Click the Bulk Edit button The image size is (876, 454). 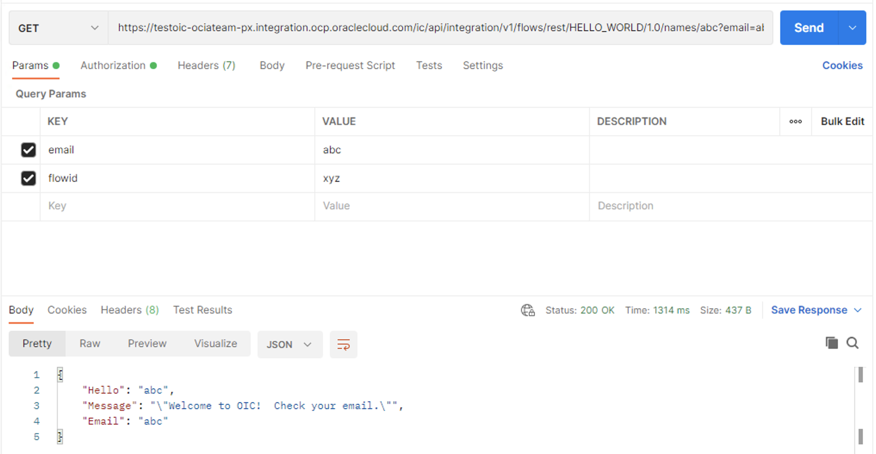click(842, 121)
